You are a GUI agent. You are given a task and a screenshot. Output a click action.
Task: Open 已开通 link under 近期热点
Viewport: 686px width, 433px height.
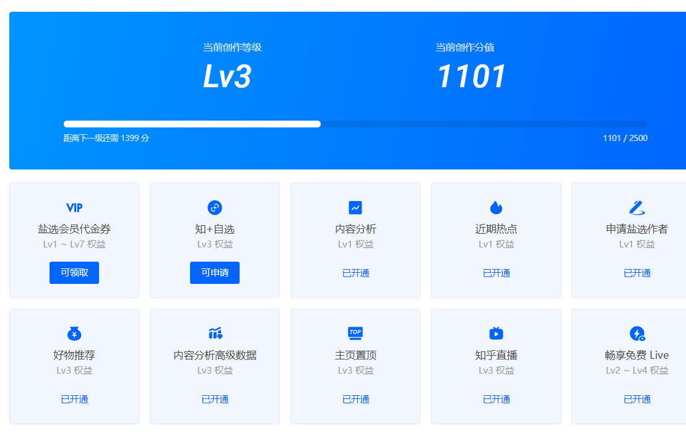[x=496, y=273]
